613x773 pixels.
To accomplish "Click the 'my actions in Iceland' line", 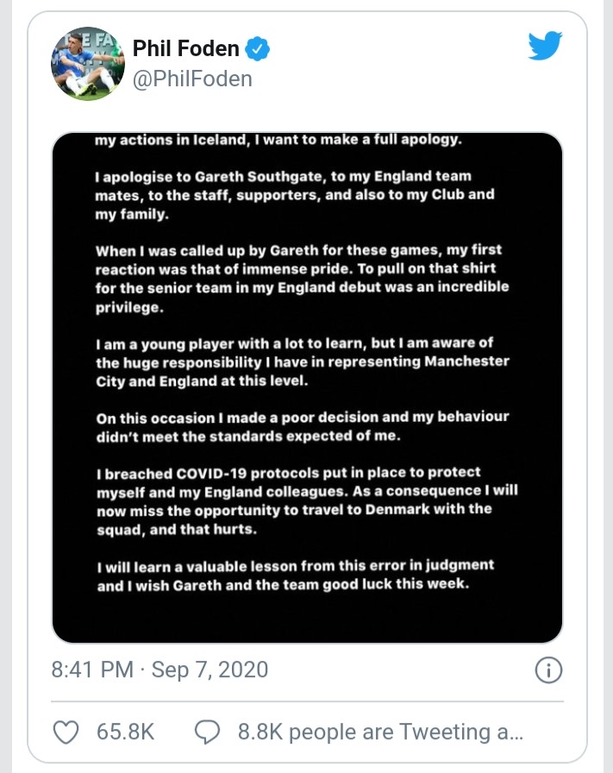I will coord(278,140).
